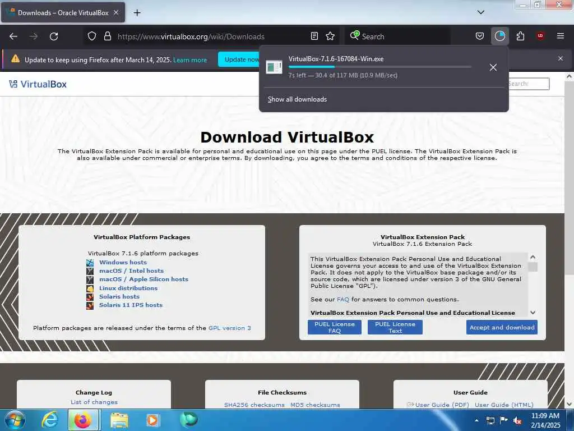Click the VirtualBox download progress bar
The height and width of the screenshot is (431, 574).
pos(379,67)
